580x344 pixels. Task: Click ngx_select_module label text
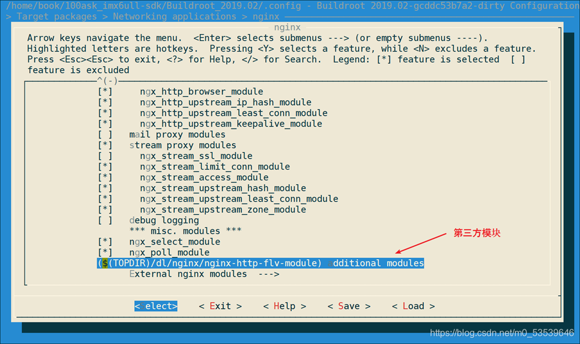click(x=174, y=242)
